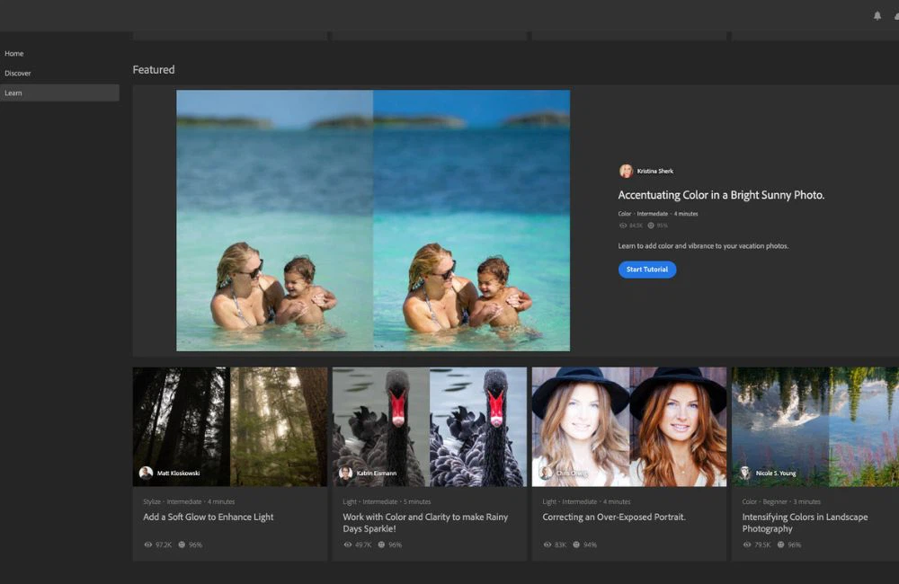Open the notifications bell icon
This screenshot has height=584, width=899.
[877, 15]
